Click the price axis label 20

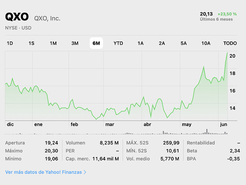(232, 56)
